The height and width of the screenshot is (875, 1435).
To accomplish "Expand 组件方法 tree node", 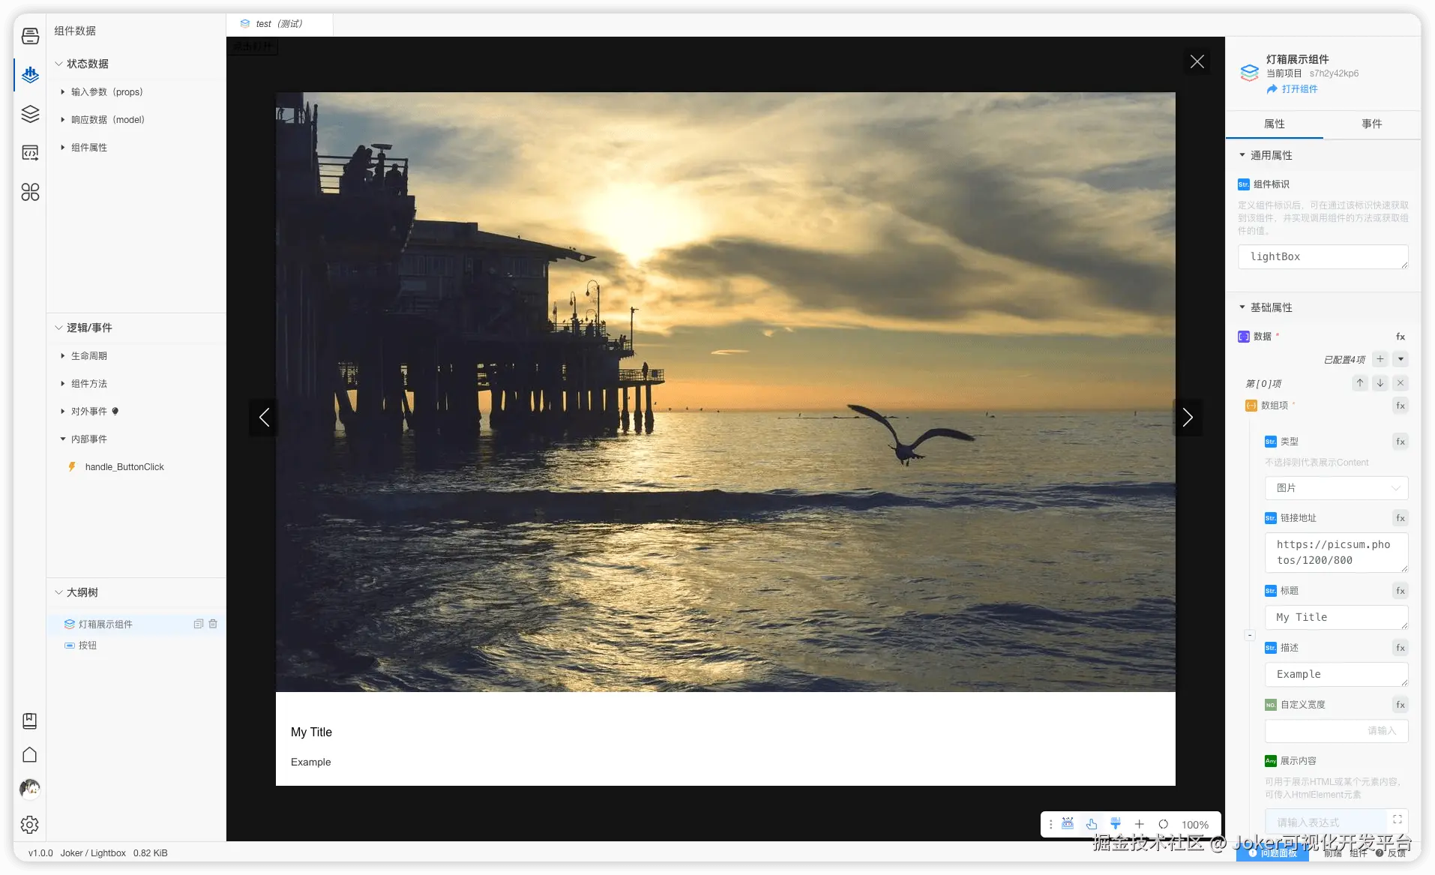I will point(63,383).
